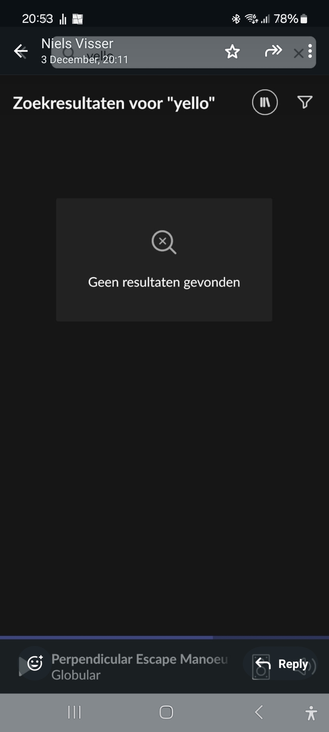
Task: Open the three-dot overflow menu
Action: [310, 51]
